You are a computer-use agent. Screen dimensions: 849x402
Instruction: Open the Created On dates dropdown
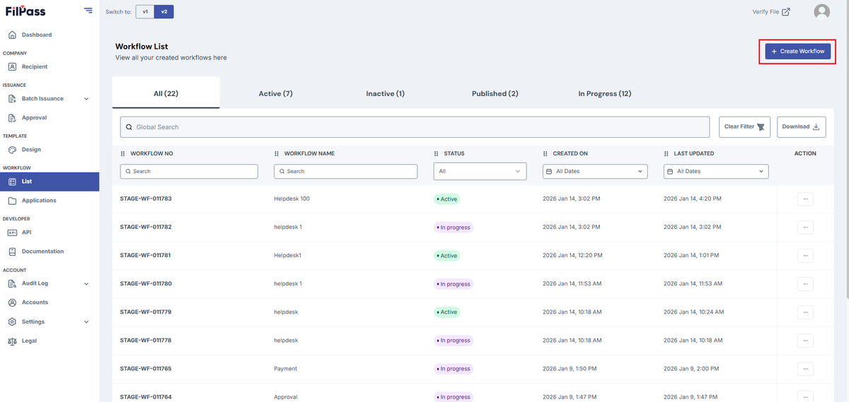[595, 171]
